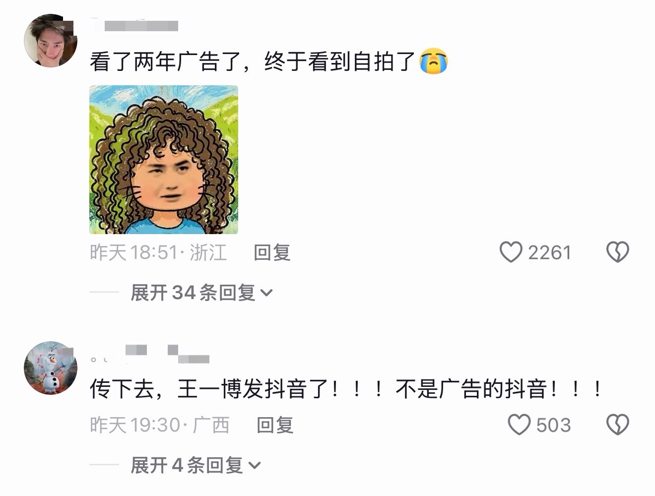Reply to the second comment via 回复
655x496 pixels.
[x=275, y=425]
